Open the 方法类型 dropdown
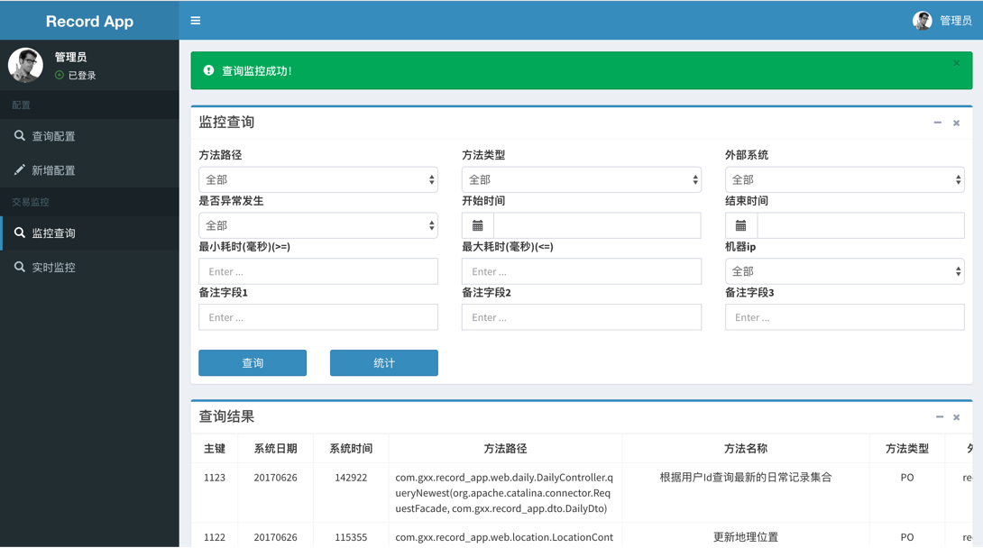This screenshot has height=548, width=983. coord(581,179)
